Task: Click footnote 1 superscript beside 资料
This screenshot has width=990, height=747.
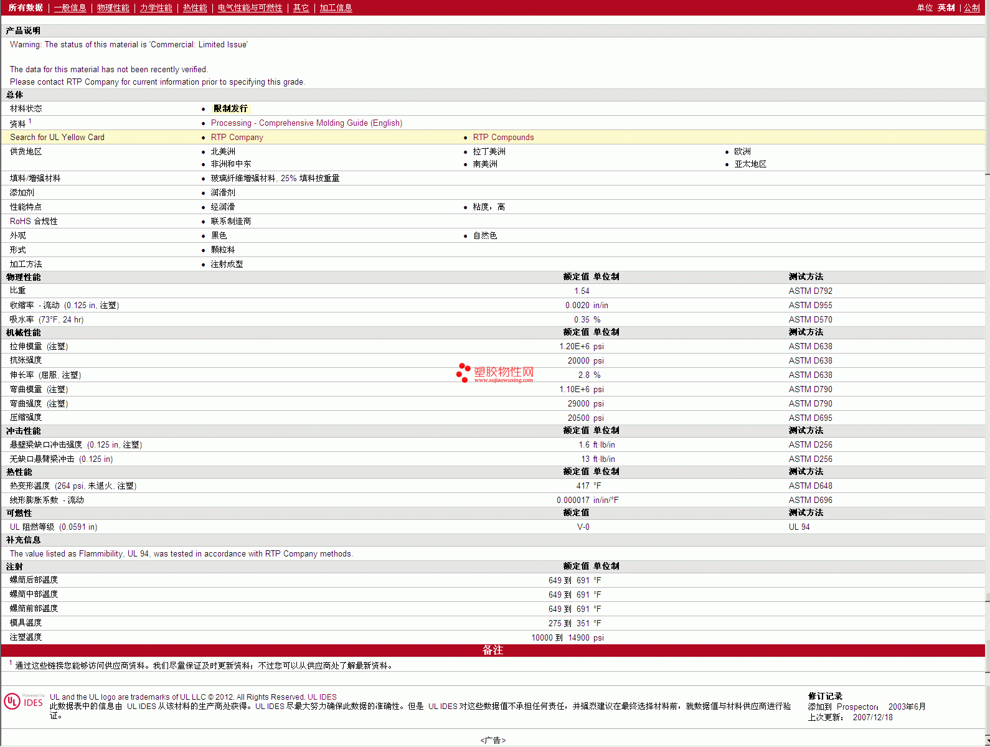Action: [x=30, y=121]
